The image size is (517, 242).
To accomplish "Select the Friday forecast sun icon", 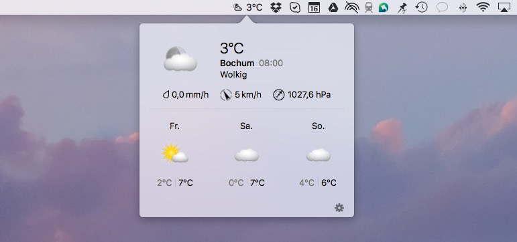I will point(175,153).
